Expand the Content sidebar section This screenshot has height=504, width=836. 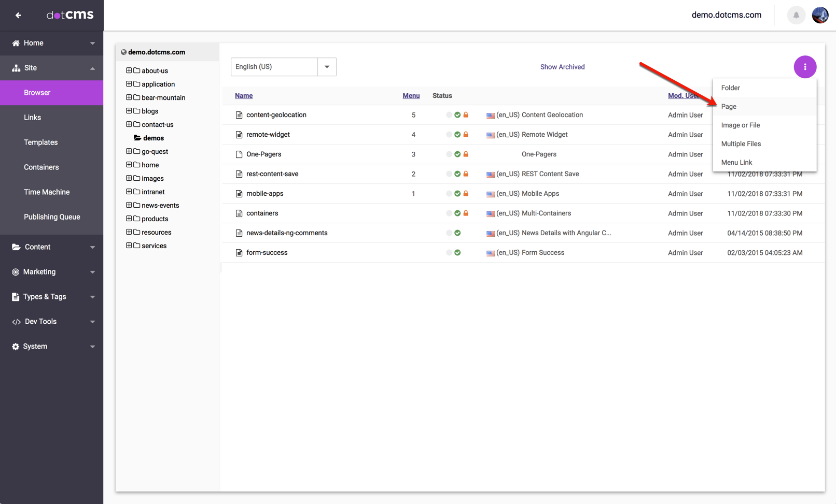click(x=52, y=247)
